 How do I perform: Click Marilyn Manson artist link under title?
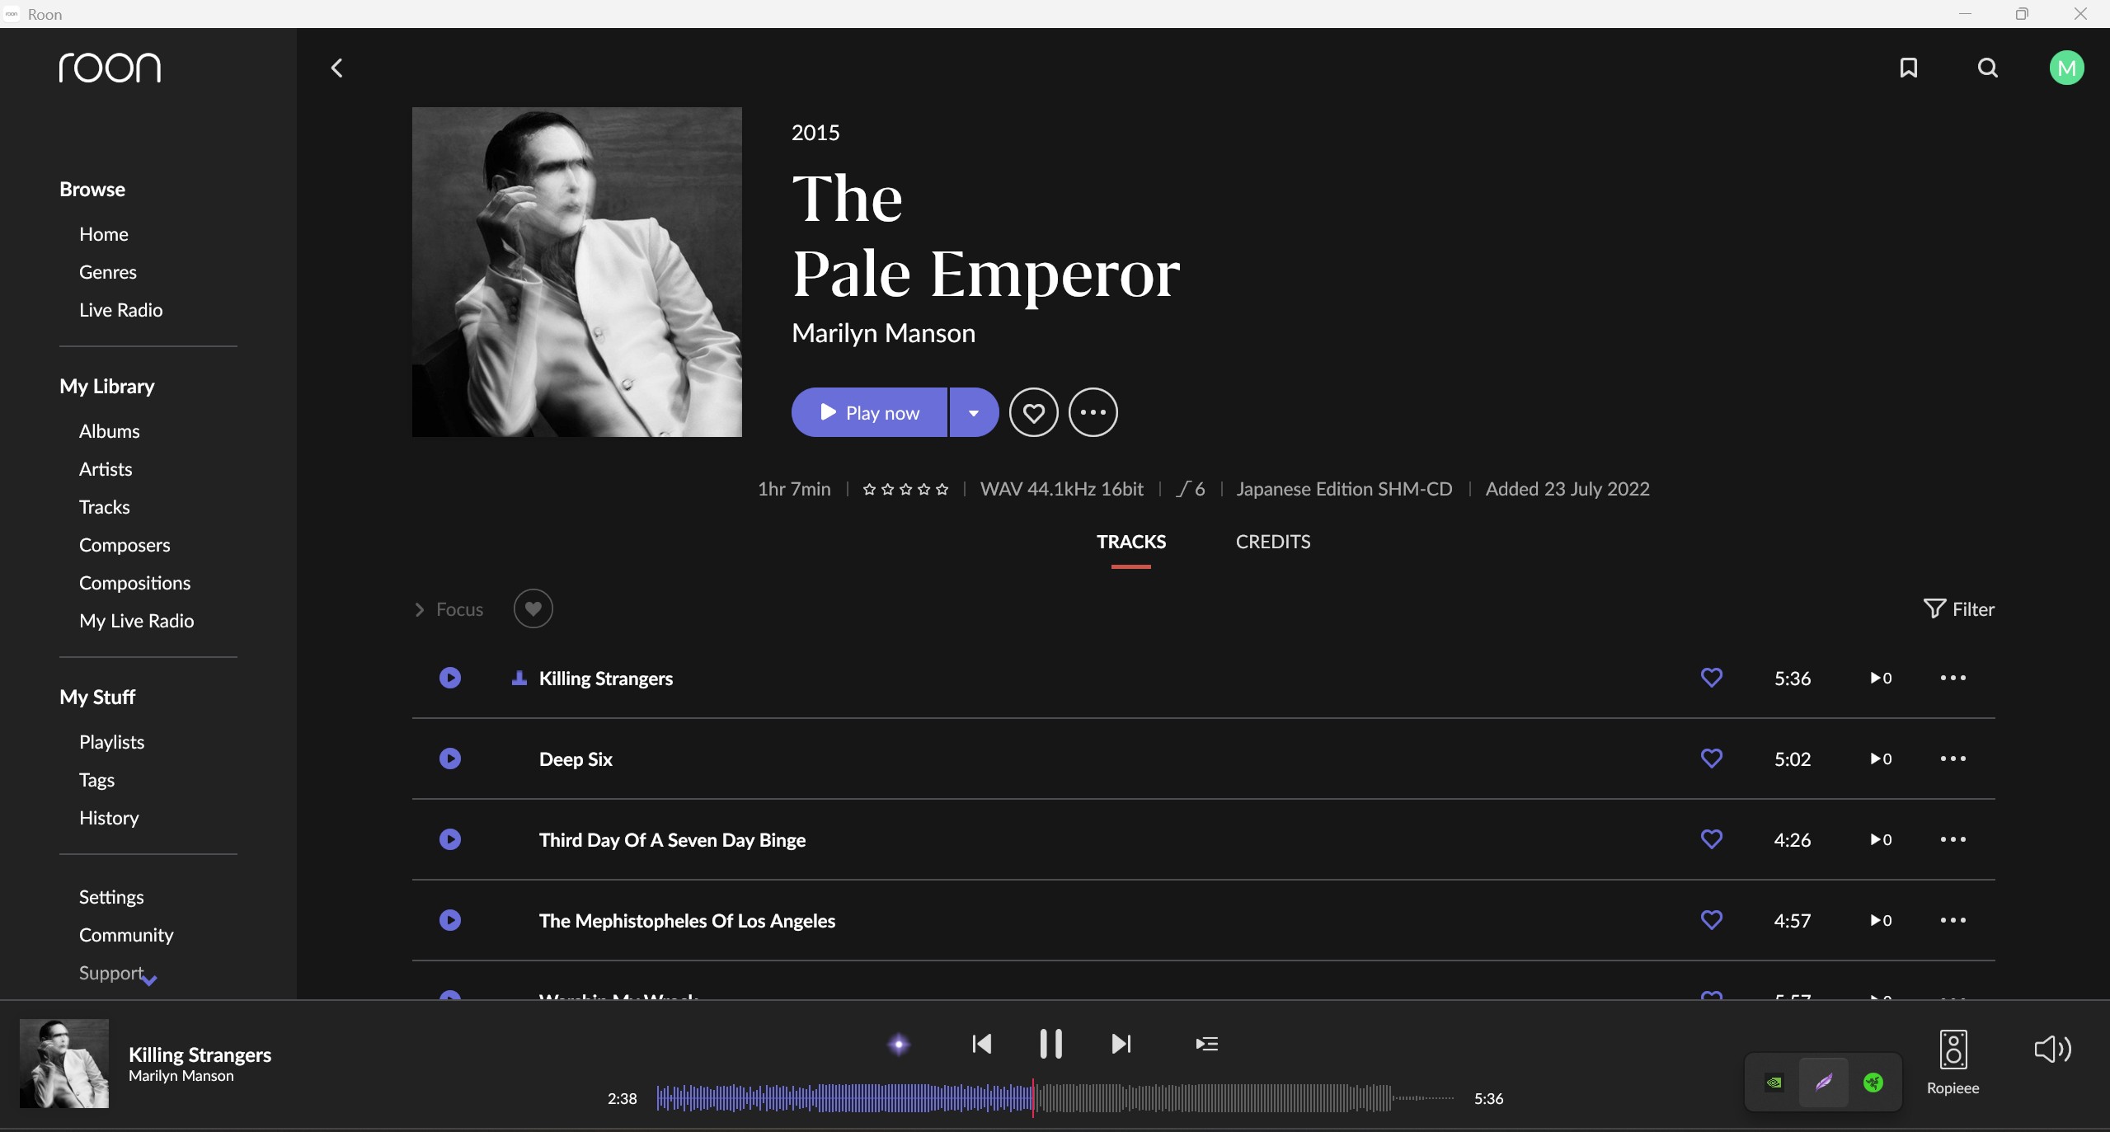pos(883,333)
